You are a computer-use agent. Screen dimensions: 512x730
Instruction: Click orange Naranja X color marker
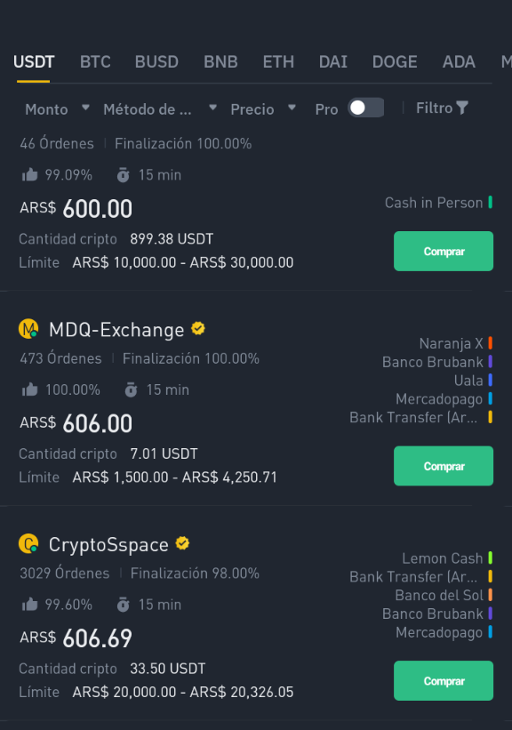pos(490,343)
